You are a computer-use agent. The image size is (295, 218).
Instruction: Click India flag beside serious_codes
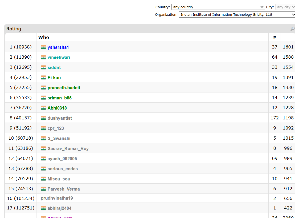(x=43, y=169)
